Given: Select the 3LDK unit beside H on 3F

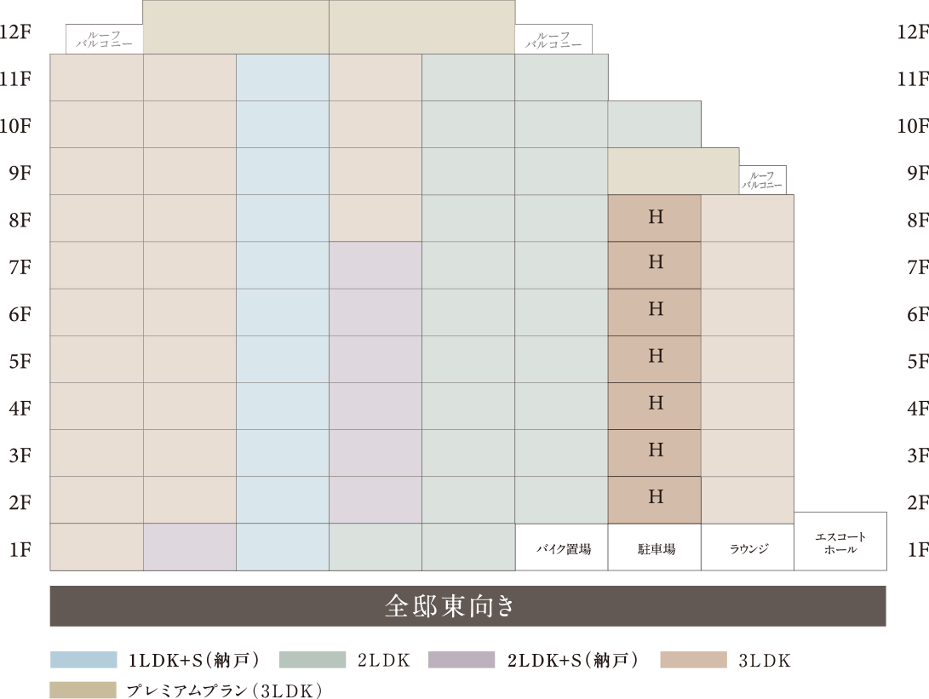Looking at the screenshot, I should coord(748,453).
